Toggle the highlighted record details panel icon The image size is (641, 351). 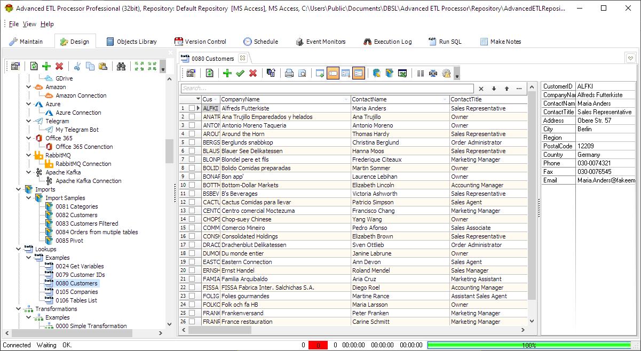[x=358, y=73]
